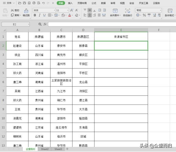The image size is (176, 152).
Task: Click the decrease indent icon
Action: [100, 10]
